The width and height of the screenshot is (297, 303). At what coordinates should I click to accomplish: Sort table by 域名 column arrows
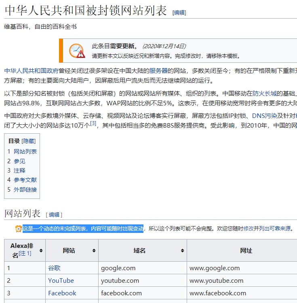tap(182, 250)
